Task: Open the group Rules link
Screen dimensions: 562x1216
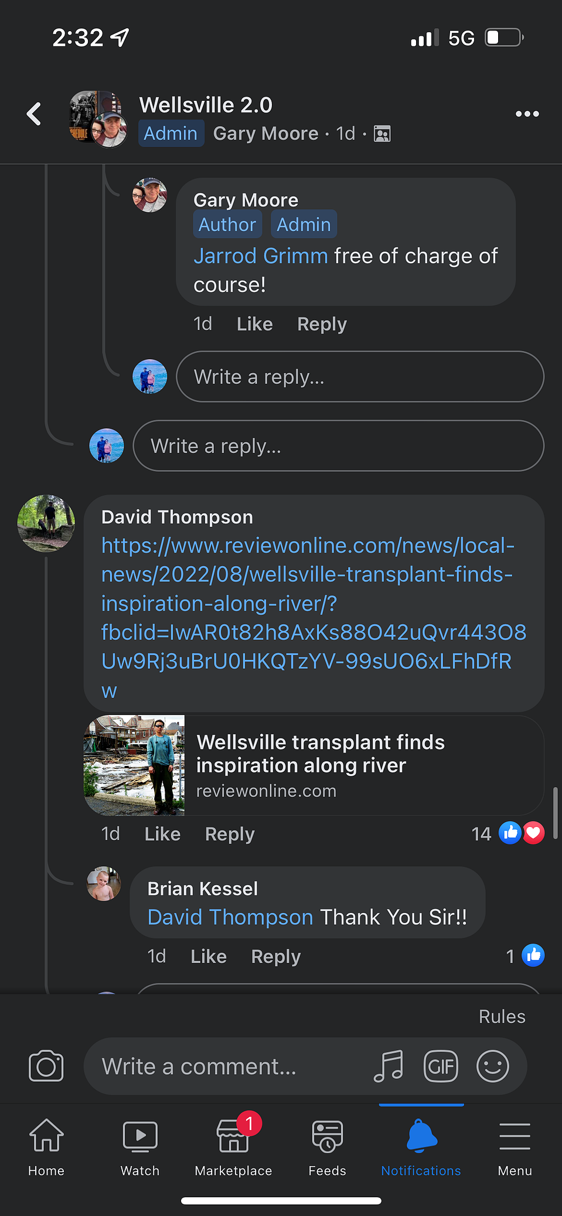Action: 502,1016
